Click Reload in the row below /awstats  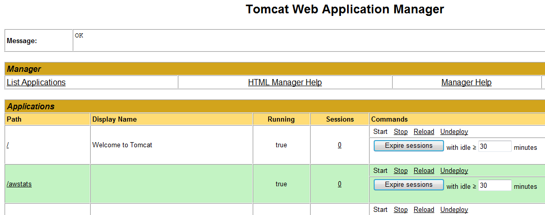coord(424,210)
